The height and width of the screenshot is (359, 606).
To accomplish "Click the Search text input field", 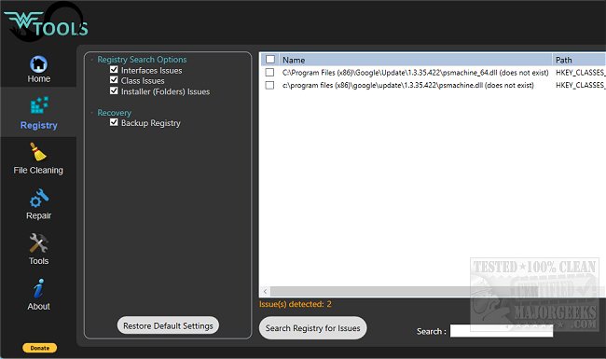I will click(x=502, y=331).
